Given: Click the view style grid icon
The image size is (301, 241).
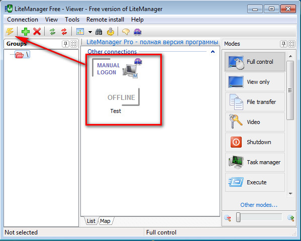Looking at the screenshot, I should coord(80,32).
